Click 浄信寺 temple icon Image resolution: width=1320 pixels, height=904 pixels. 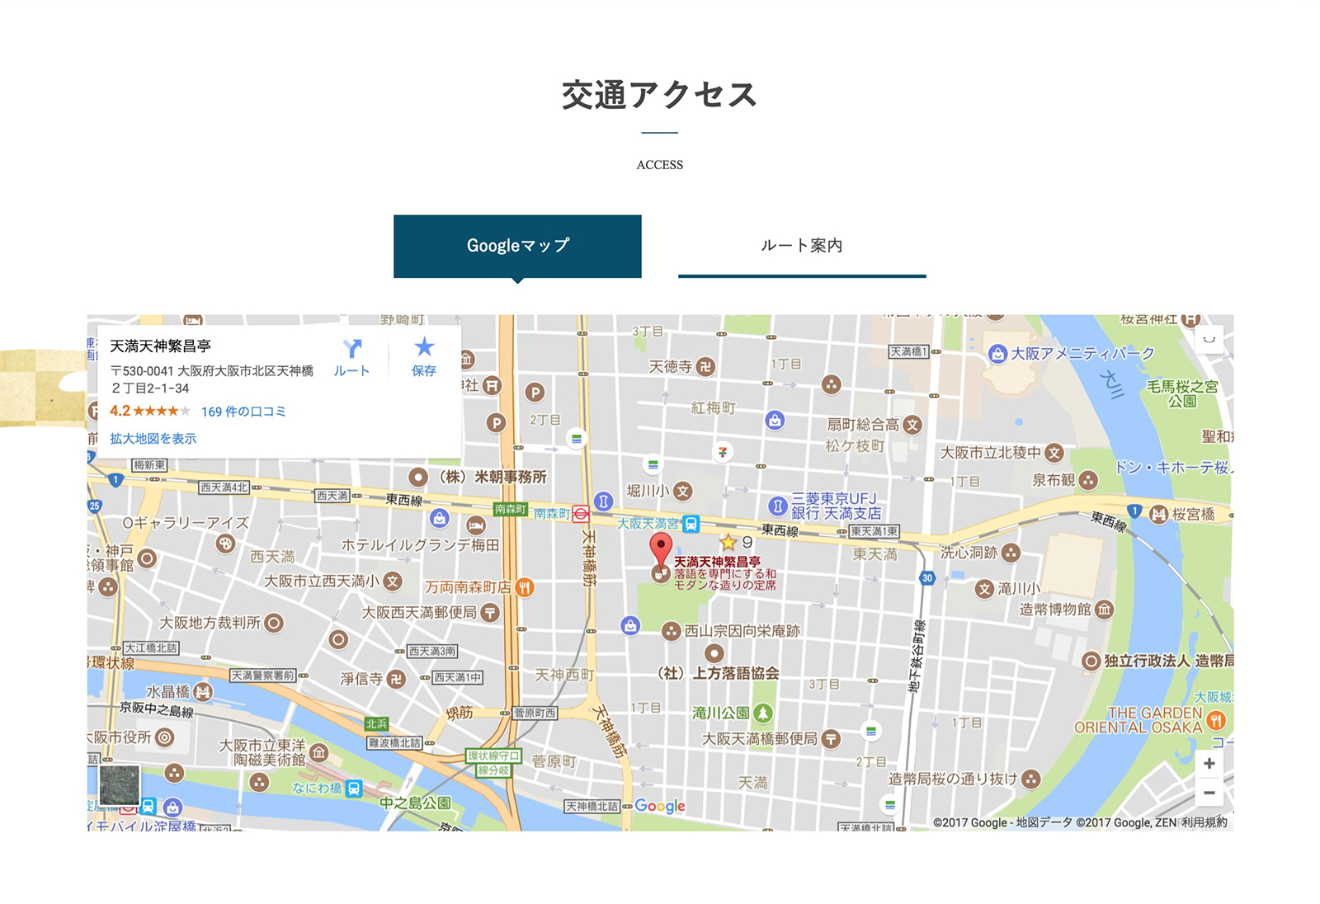pos(396,680)
